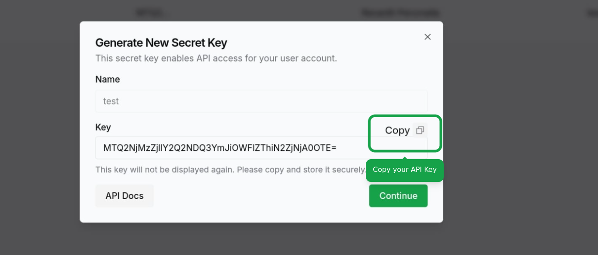Select the Name input containing test
The image size is (598, 255).
(261, 101)
